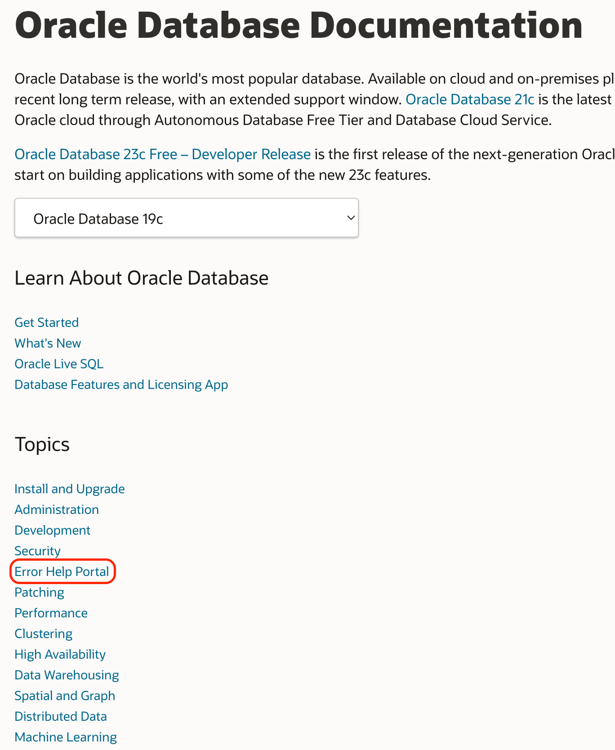Go to the Patching topic
The height and width of the screenshot is (750, 615).
tap(39, 592)
